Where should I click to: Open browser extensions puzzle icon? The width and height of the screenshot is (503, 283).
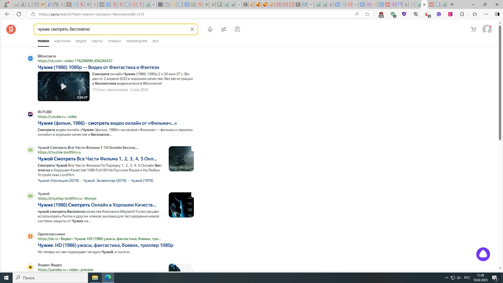point(462,14)
